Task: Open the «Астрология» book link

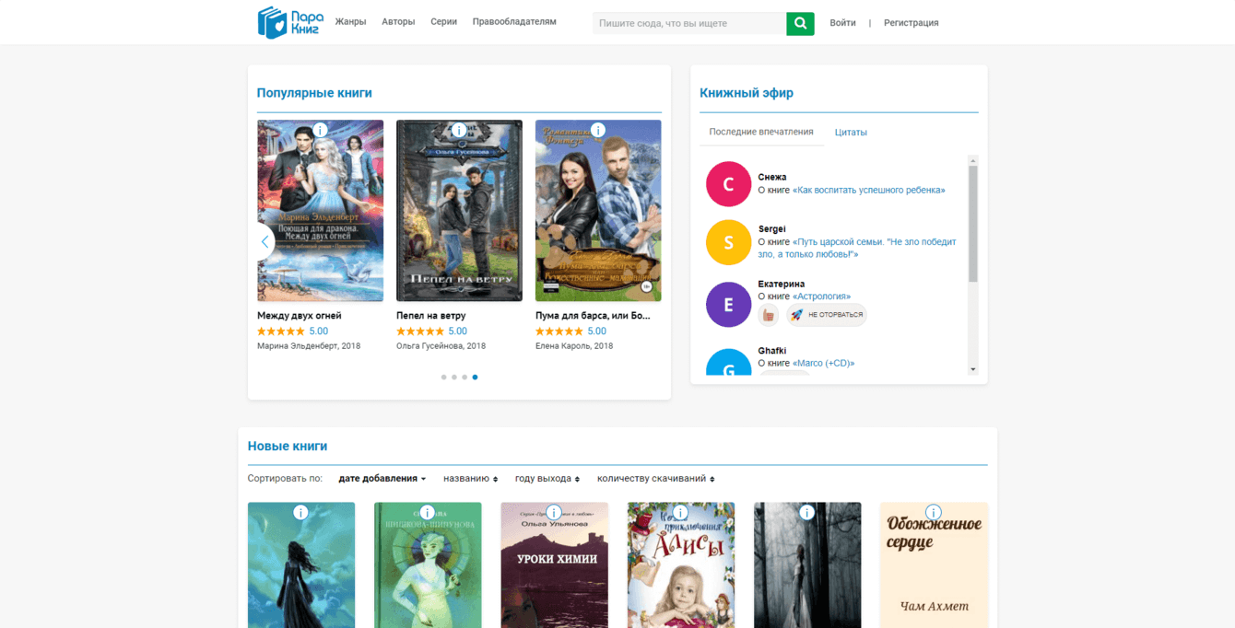Action: coord(821,297)
